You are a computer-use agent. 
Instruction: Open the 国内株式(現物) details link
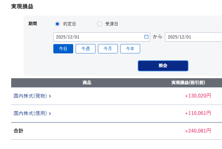pos(30,96)
